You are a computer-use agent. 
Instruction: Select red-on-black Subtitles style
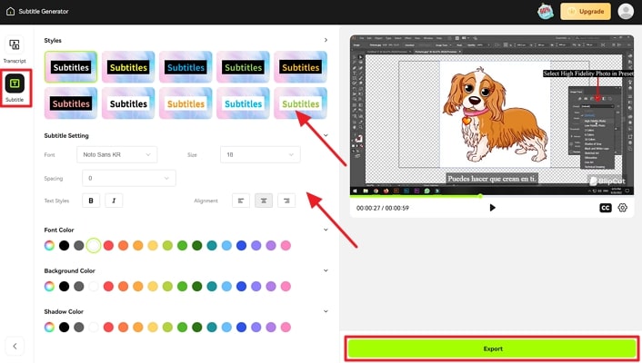click(71, 103)
